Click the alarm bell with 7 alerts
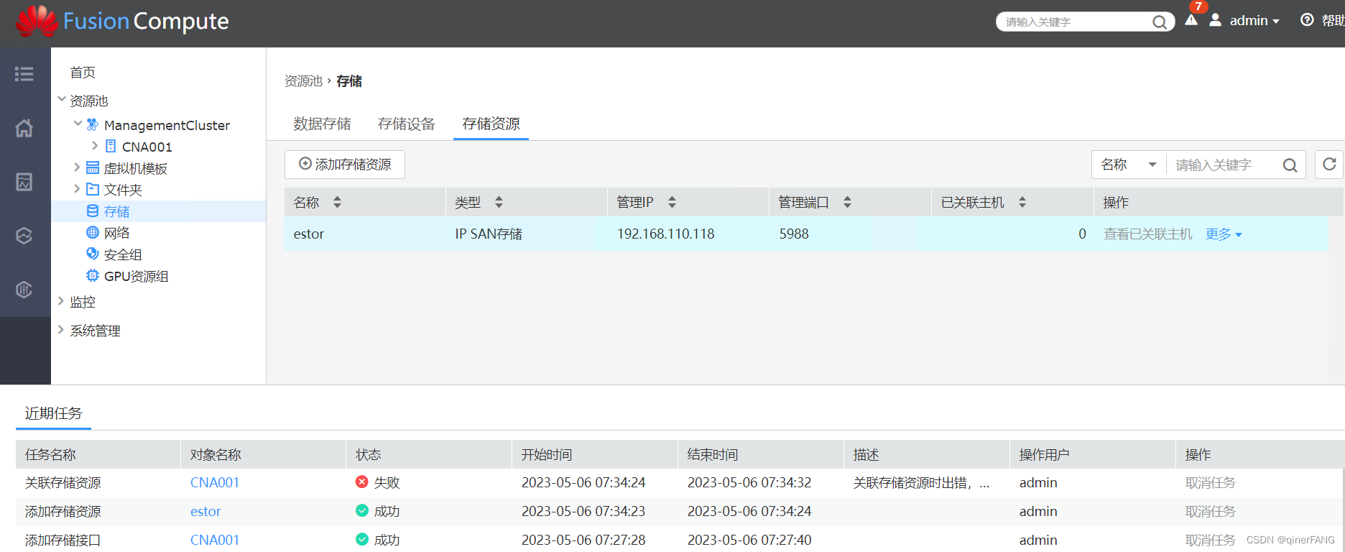1345x552 pixels. [x=1192, y=19]
